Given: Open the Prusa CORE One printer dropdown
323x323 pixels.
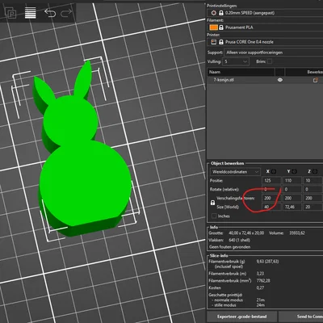Looking at the screenshot, I should pos(265,42).
